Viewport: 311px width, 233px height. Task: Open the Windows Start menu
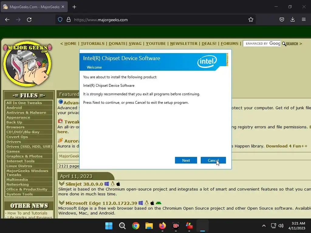109,226
